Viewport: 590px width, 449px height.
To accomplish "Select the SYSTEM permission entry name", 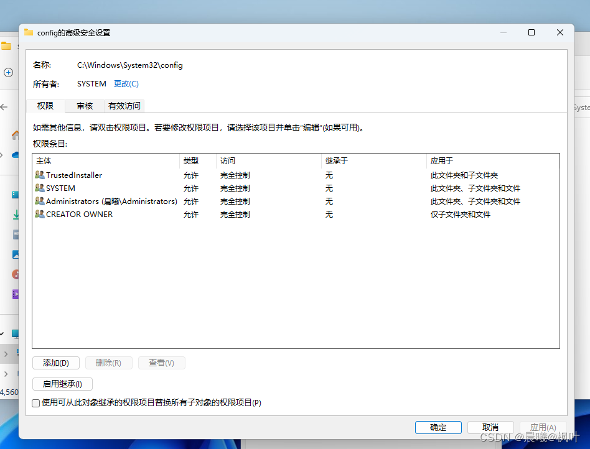I will [60, 188].
